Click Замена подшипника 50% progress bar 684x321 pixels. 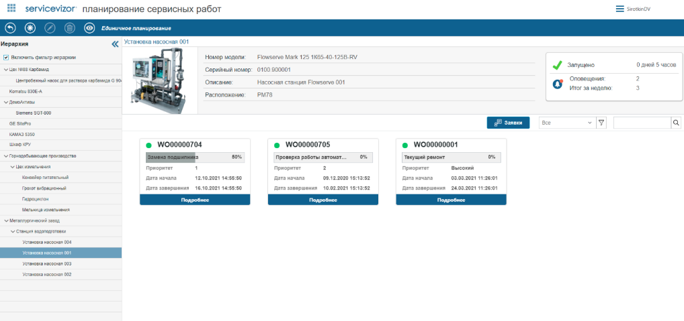click(x=195, y=157)
